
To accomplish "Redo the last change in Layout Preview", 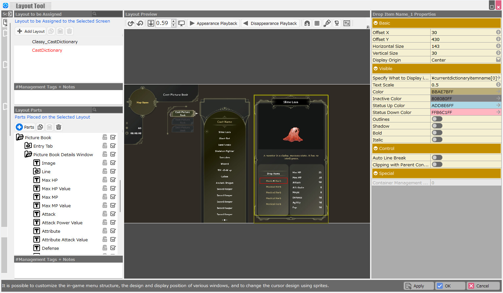I will 140,23.
